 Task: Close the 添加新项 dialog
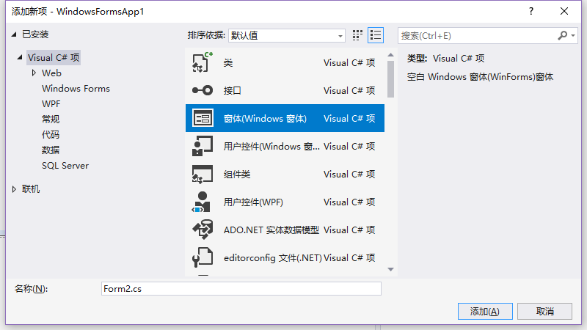[564, 11]
